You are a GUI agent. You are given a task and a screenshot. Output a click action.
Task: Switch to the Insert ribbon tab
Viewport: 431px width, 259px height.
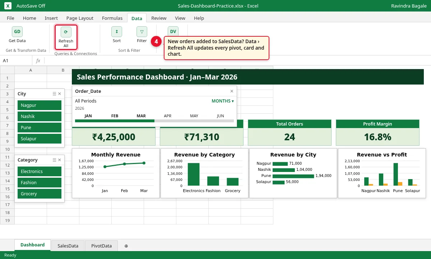[x=51, y=18]
